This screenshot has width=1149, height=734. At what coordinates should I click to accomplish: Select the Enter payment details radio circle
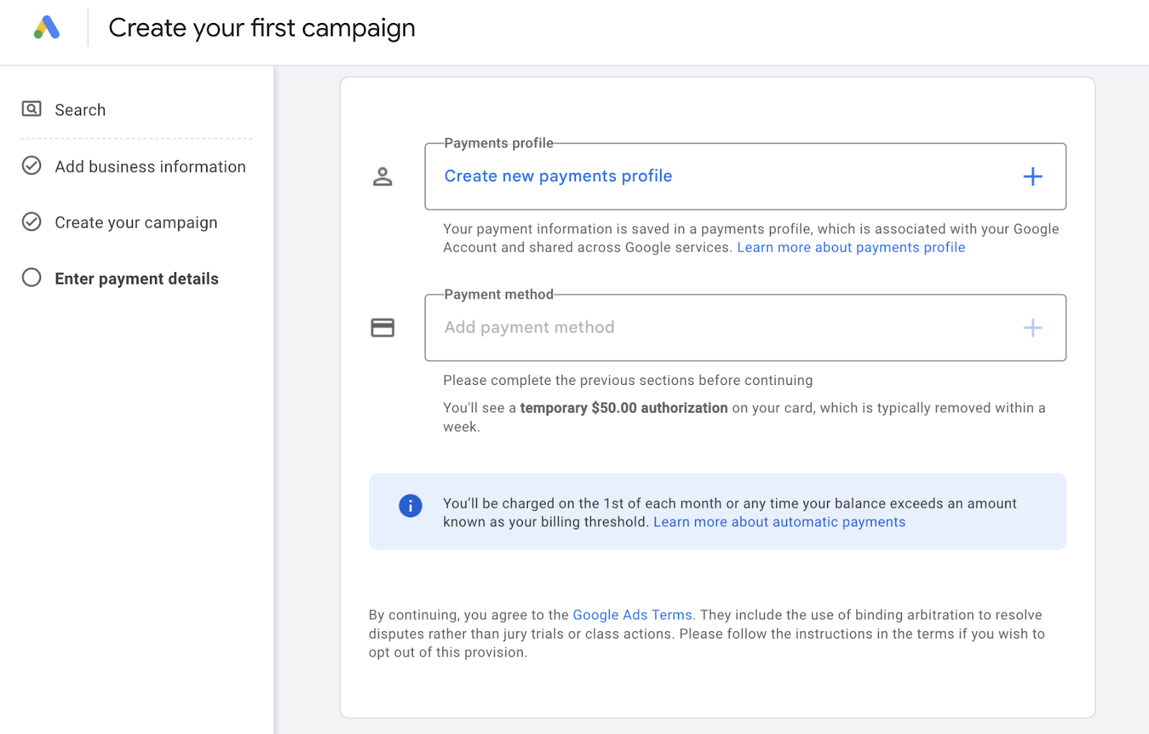point(31,277)
